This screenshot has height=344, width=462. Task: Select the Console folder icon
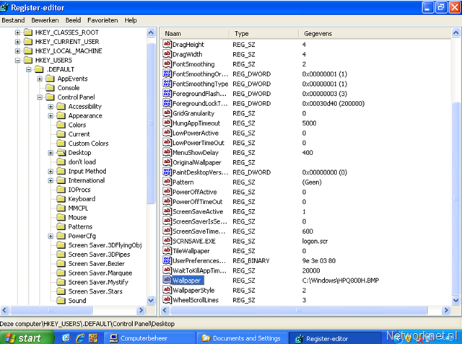[x=50, y=88]
